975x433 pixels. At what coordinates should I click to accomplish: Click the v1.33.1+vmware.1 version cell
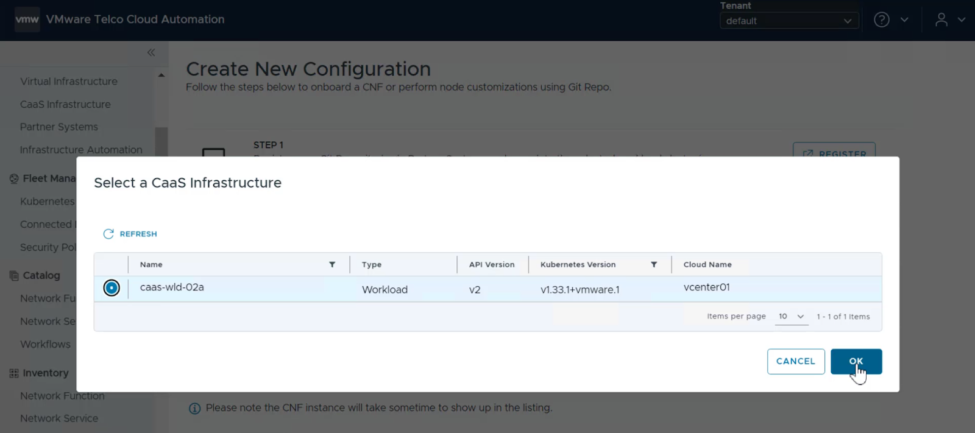[x=580, y=289]
